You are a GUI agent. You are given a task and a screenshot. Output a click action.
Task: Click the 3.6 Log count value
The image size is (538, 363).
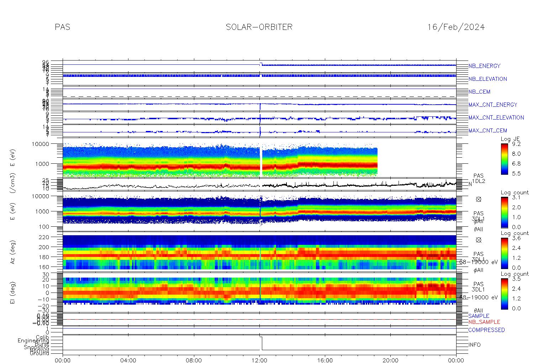click(x=516, y=238)
